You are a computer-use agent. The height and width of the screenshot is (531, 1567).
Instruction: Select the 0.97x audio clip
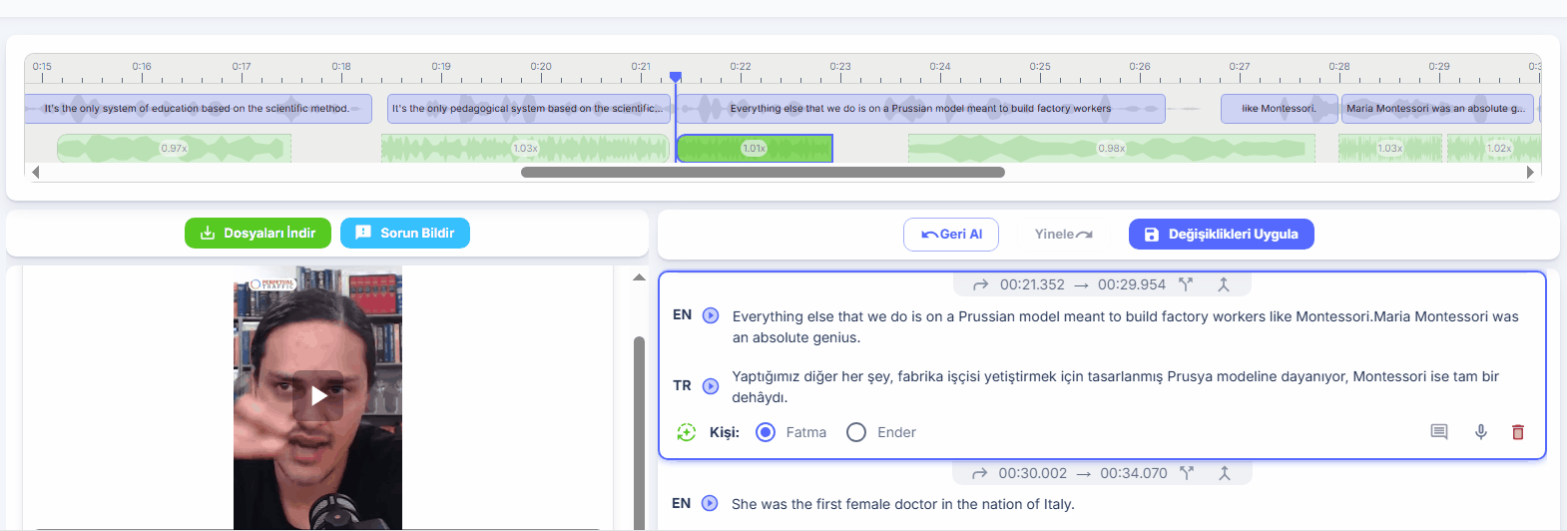pos(174,148)
